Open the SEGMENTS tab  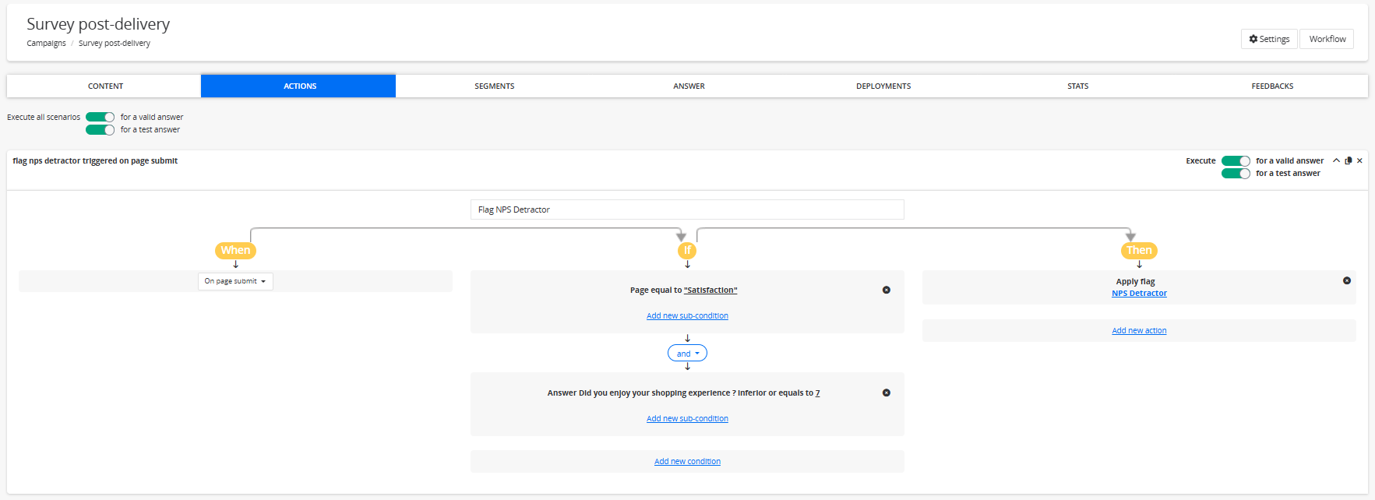(494, 86)
